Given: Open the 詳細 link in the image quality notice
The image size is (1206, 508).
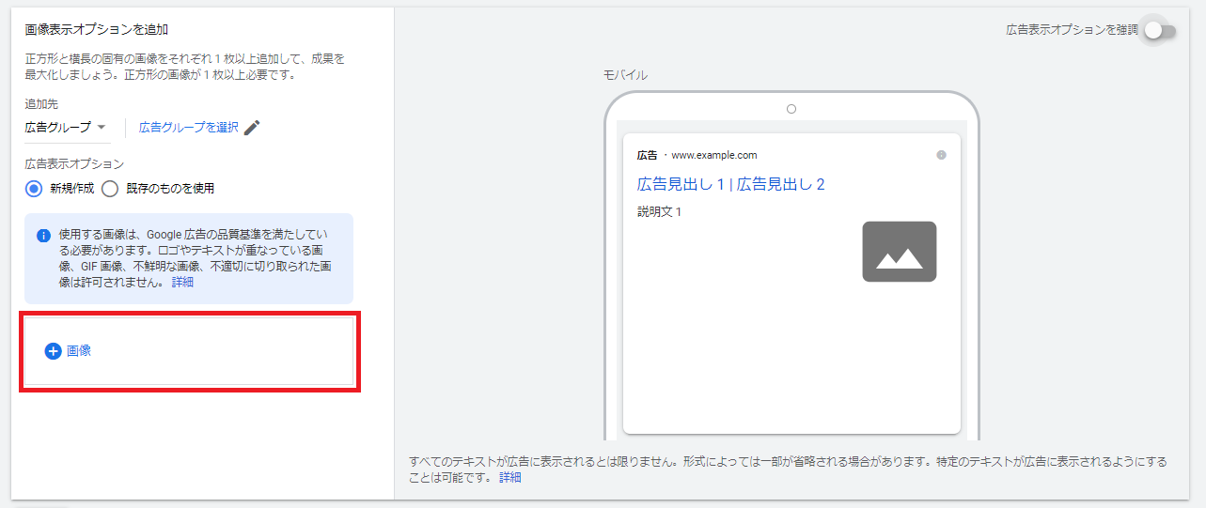Looking at the screenshot, I should point(182,282).
